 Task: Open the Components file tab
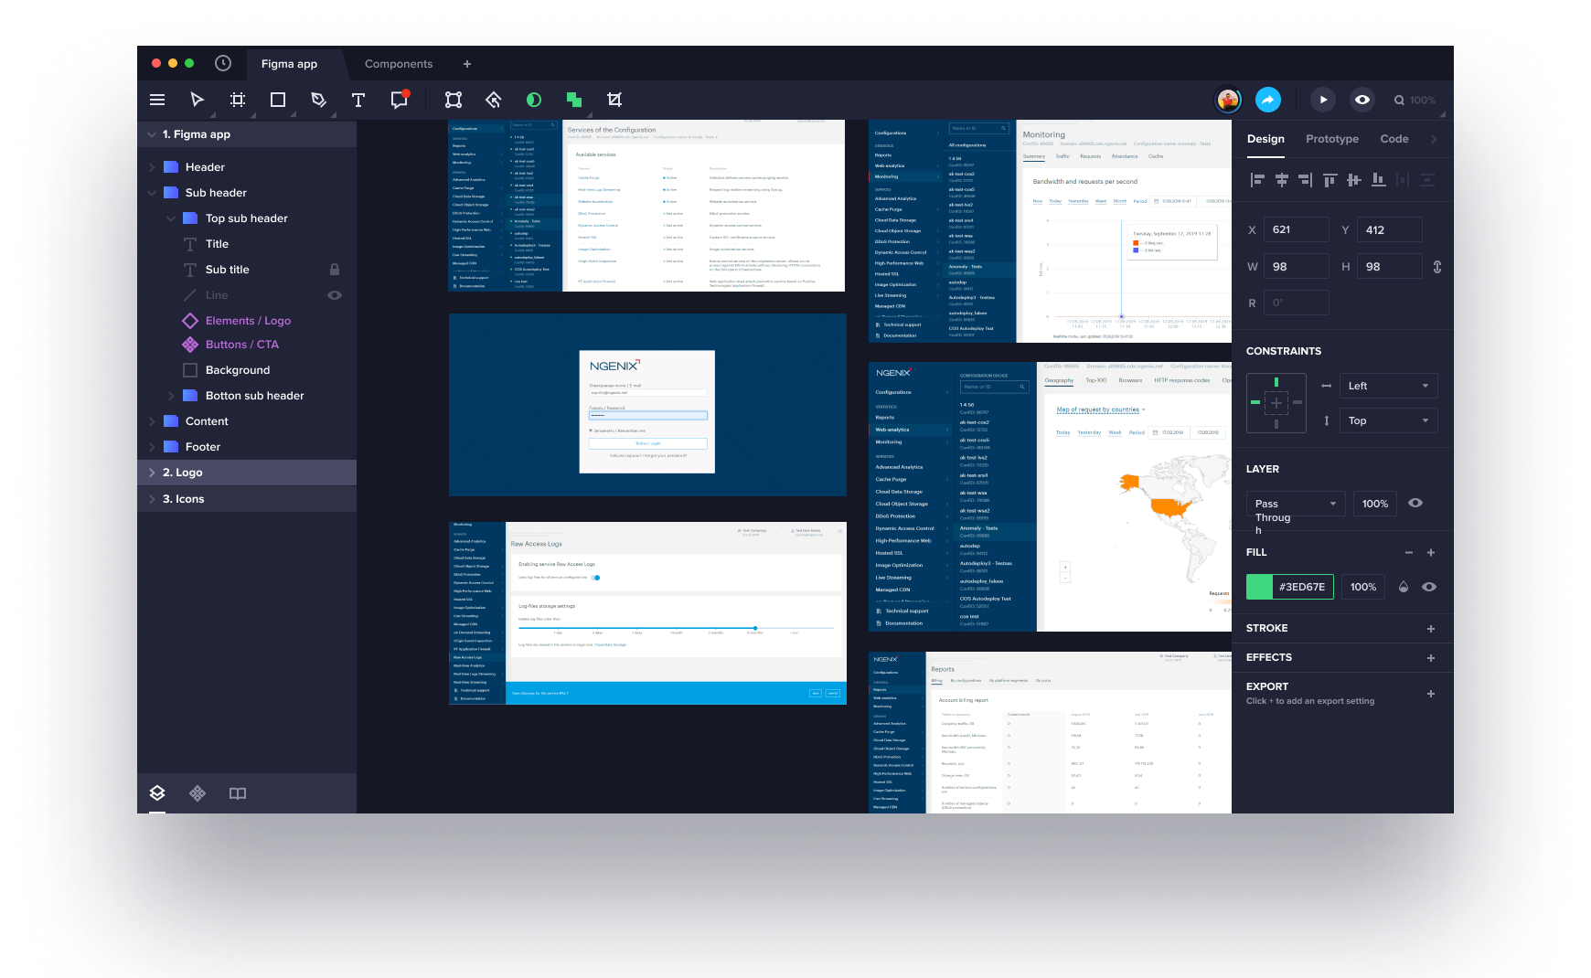399,64
